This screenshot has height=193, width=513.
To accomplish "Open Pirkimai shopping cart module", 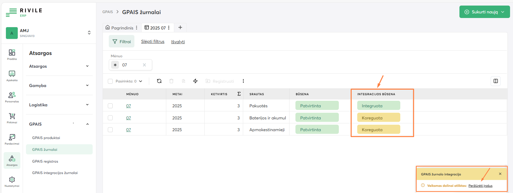I will [12, 118].
